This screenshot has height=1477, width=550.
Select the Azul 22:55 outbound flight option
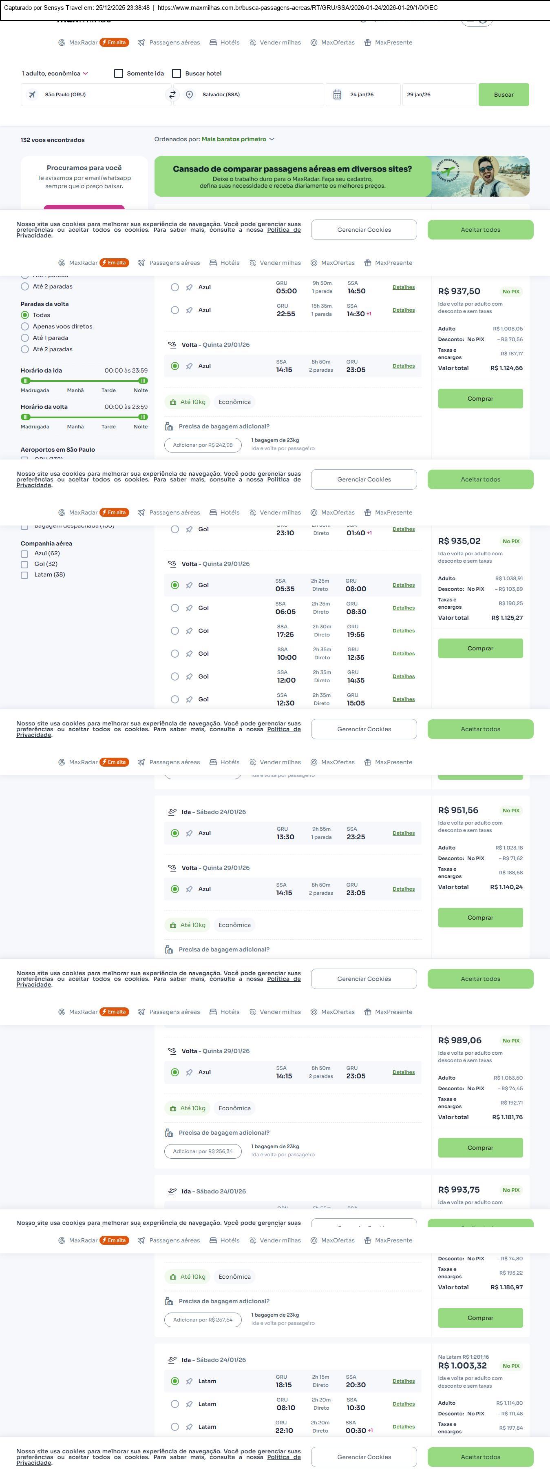point(175,310)
